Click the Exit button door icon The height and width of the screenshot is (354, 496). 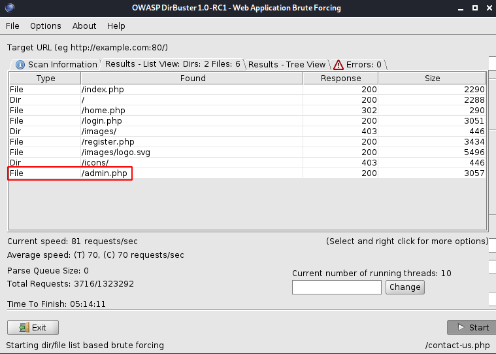tap(24, 327)
